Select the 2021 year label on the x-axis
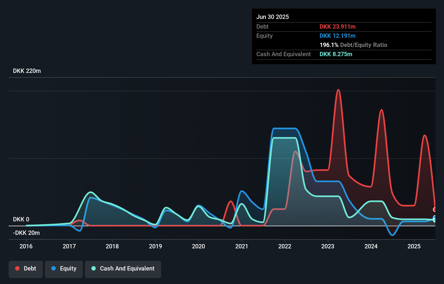 coord(242,246)
